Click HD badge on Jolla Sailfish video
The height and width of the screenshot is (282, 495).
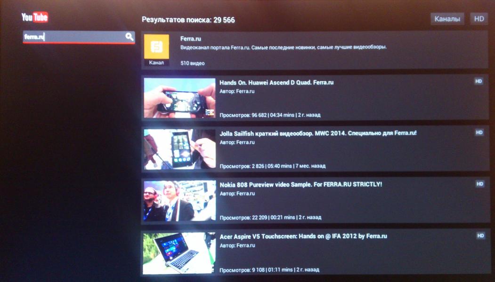coord(479,133)
